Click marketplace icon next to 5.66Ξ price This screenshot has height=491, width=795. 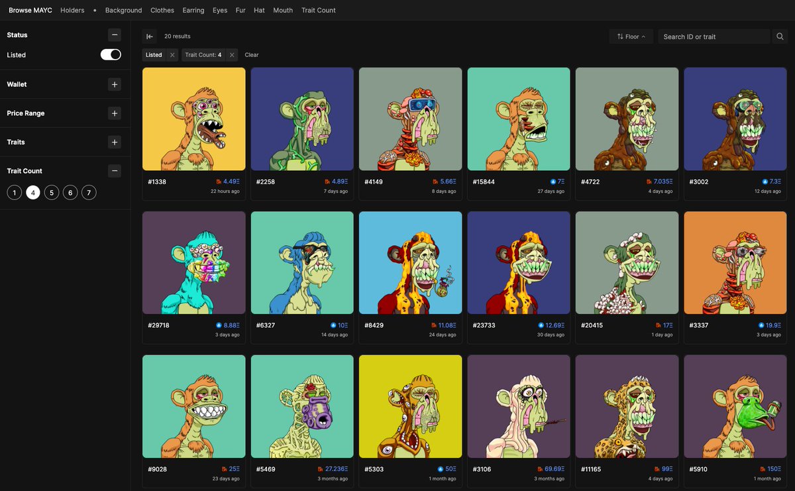(x=435, y=182)
